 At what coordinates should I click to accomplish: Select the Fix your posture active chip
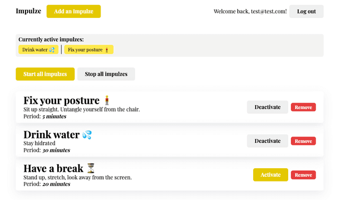pos(88,50)
